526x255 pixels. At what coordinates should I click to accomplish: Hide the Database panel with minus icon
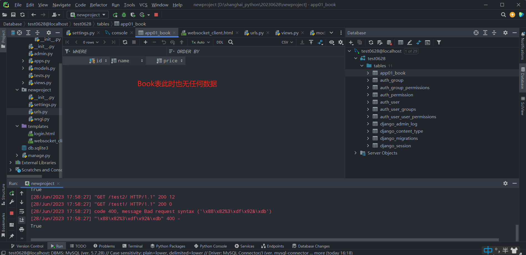[515, 33]
